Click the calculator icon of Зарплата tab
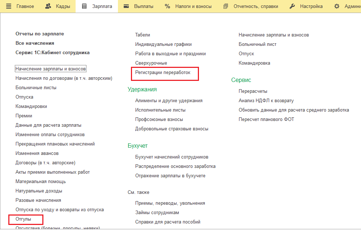This screenshot has height=230, width=361. tap(84, 6)
